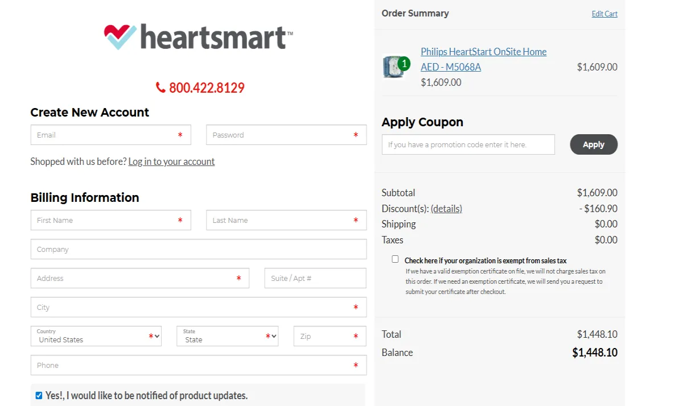Open Log in to your account
The height and width of the screenshot is (406, 683).
[x=171, y=161]
